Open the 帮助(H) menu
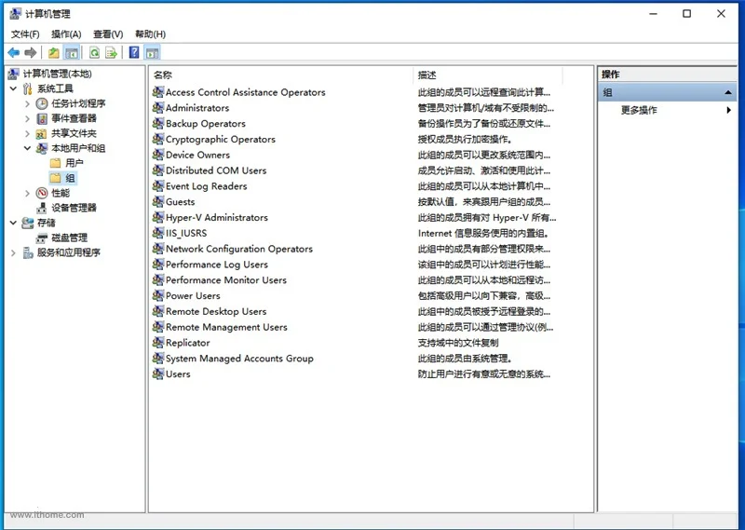 coord(150,34)
